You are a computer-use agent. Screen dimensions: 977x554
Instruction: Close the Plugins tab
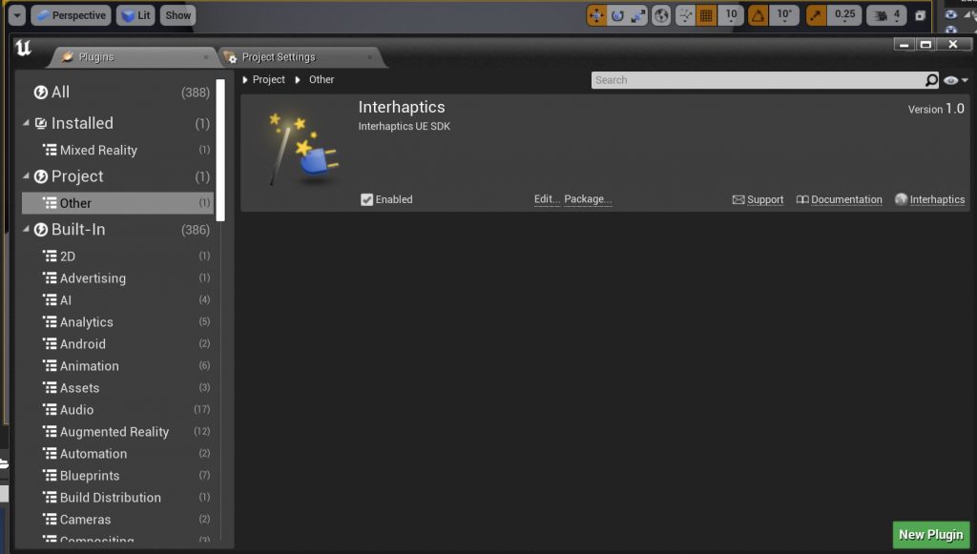pos(206,57)
